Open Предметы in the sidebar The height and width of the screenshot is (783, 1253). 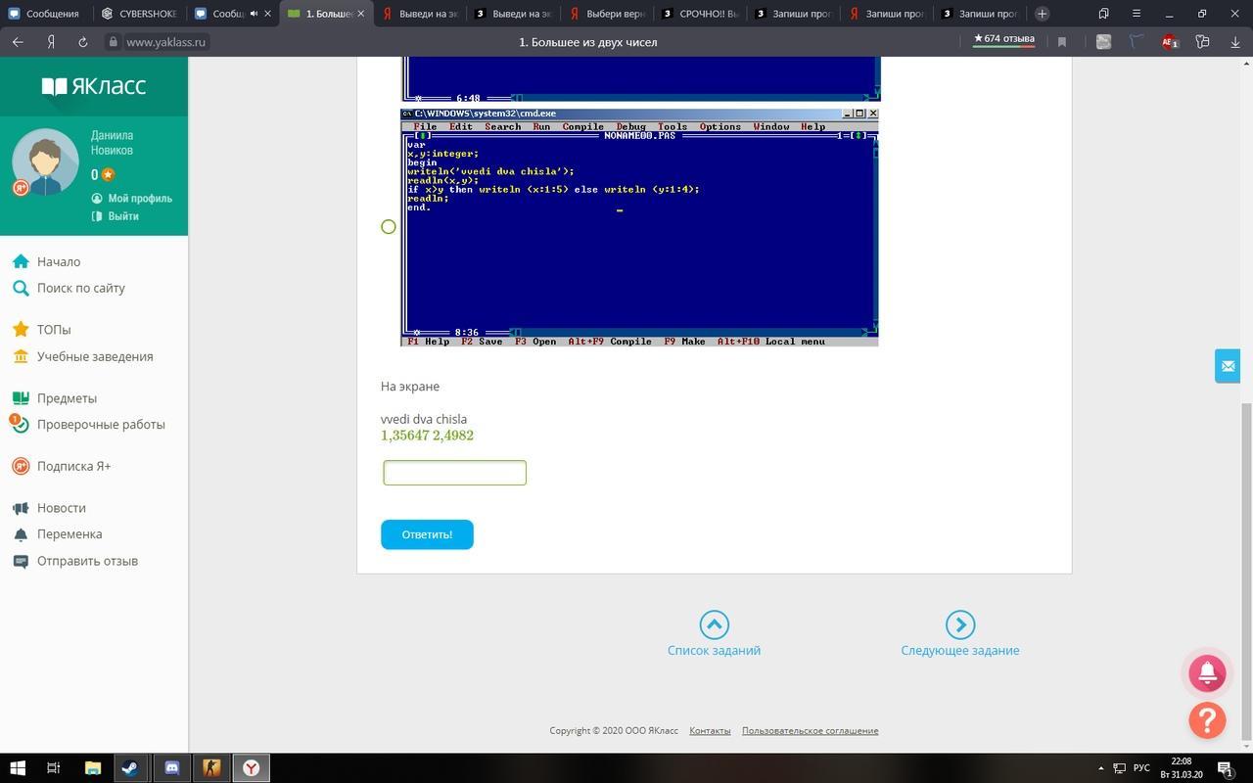coord(67,398)
